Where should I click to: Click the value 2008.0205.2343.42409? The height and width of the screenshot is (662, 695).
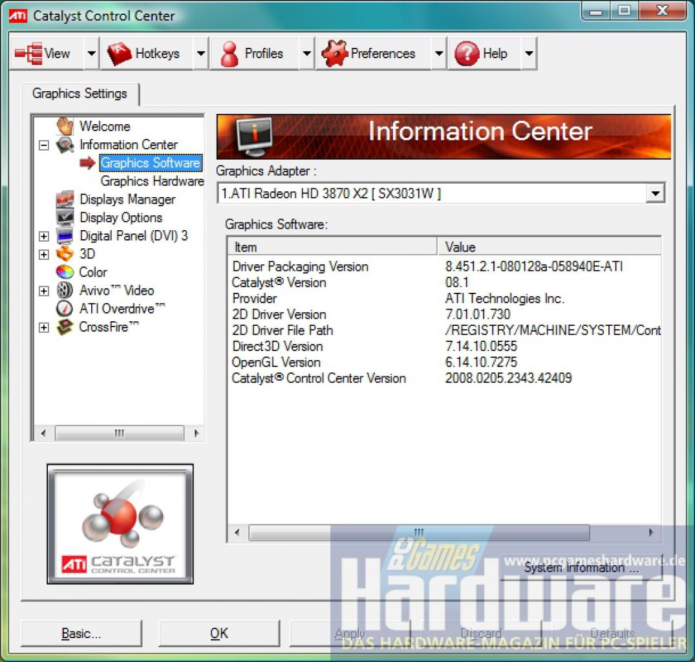508,378
